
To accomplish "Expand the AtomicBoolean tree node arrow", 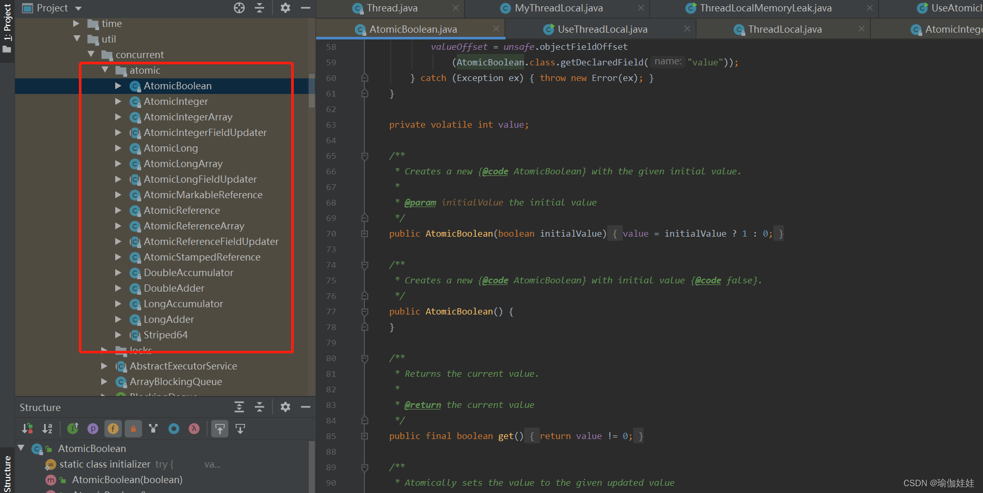I will tap(118, 86).
